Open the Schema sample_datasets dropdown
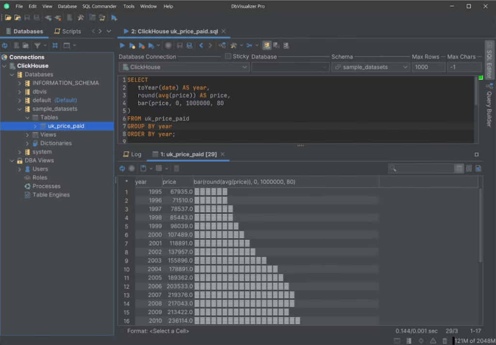This screenshot has height=345, width=496. click(x=371, y=67)
